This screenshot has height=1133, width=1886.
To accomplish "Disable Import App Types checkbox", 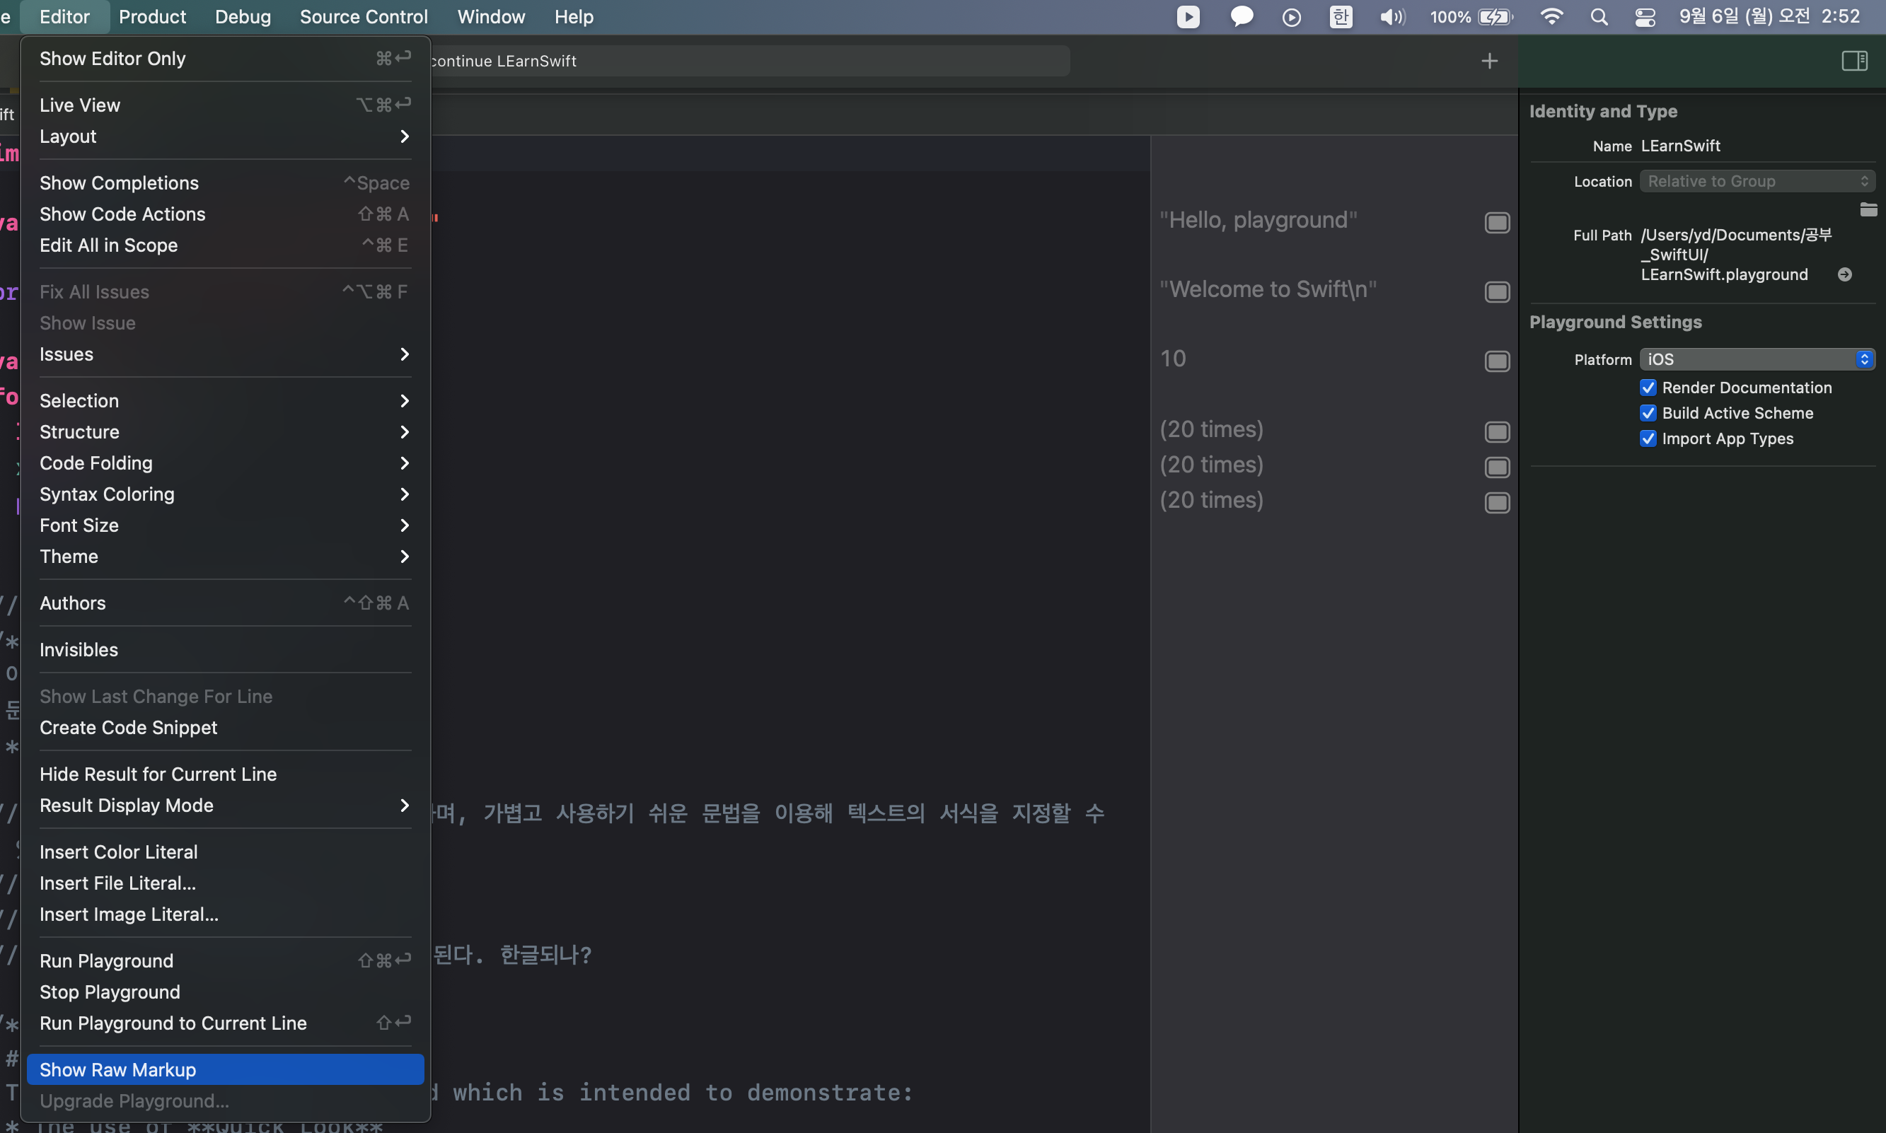I will [x=1648, y=438].
